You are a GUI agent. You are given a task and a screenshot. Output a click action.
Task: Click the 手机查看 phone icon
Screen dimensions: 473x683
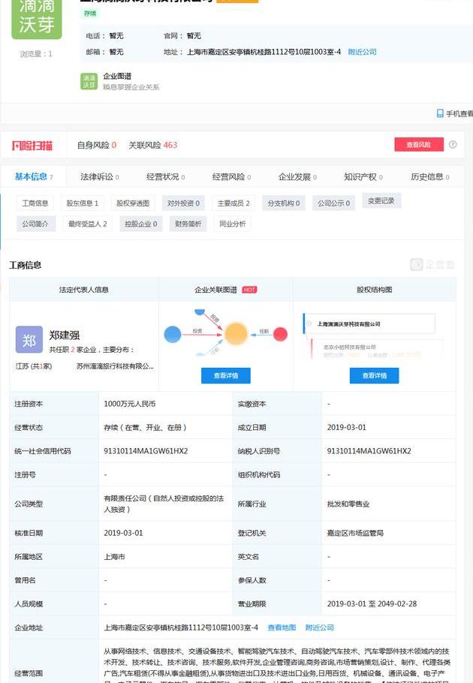(441, 113)
